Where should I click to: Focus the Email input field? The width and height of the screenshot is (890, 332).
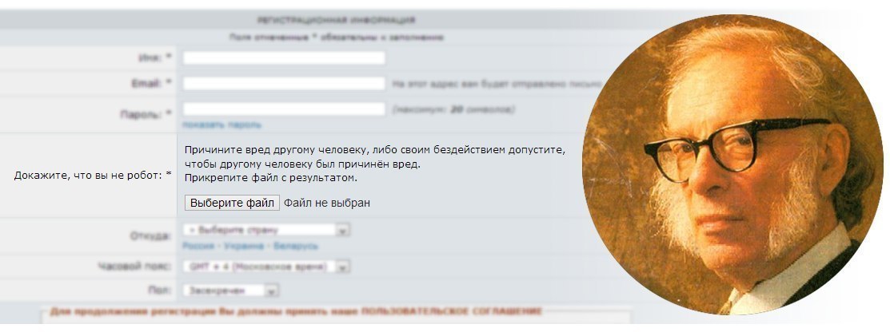(x=284, y=83)
